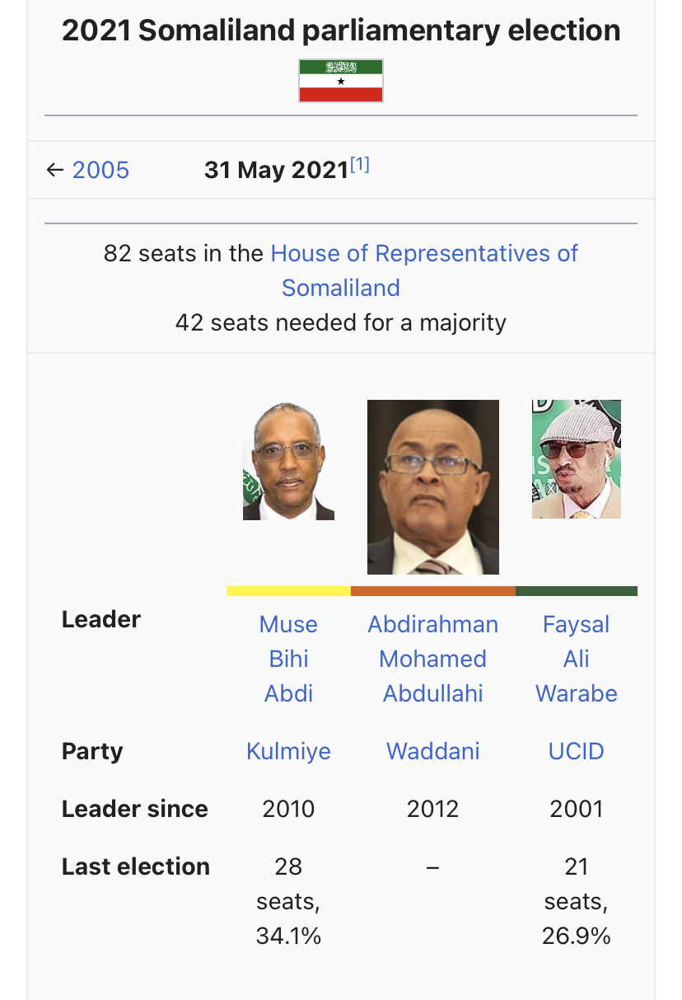Open the UCID party link
Image resolution: width=682 pixels, height=1000 pixels.
(577, 751)
